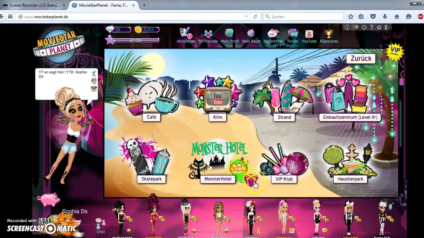The image size is (424, 238).
Task: Save page to Pocket
Action: [x=373, y=17]
